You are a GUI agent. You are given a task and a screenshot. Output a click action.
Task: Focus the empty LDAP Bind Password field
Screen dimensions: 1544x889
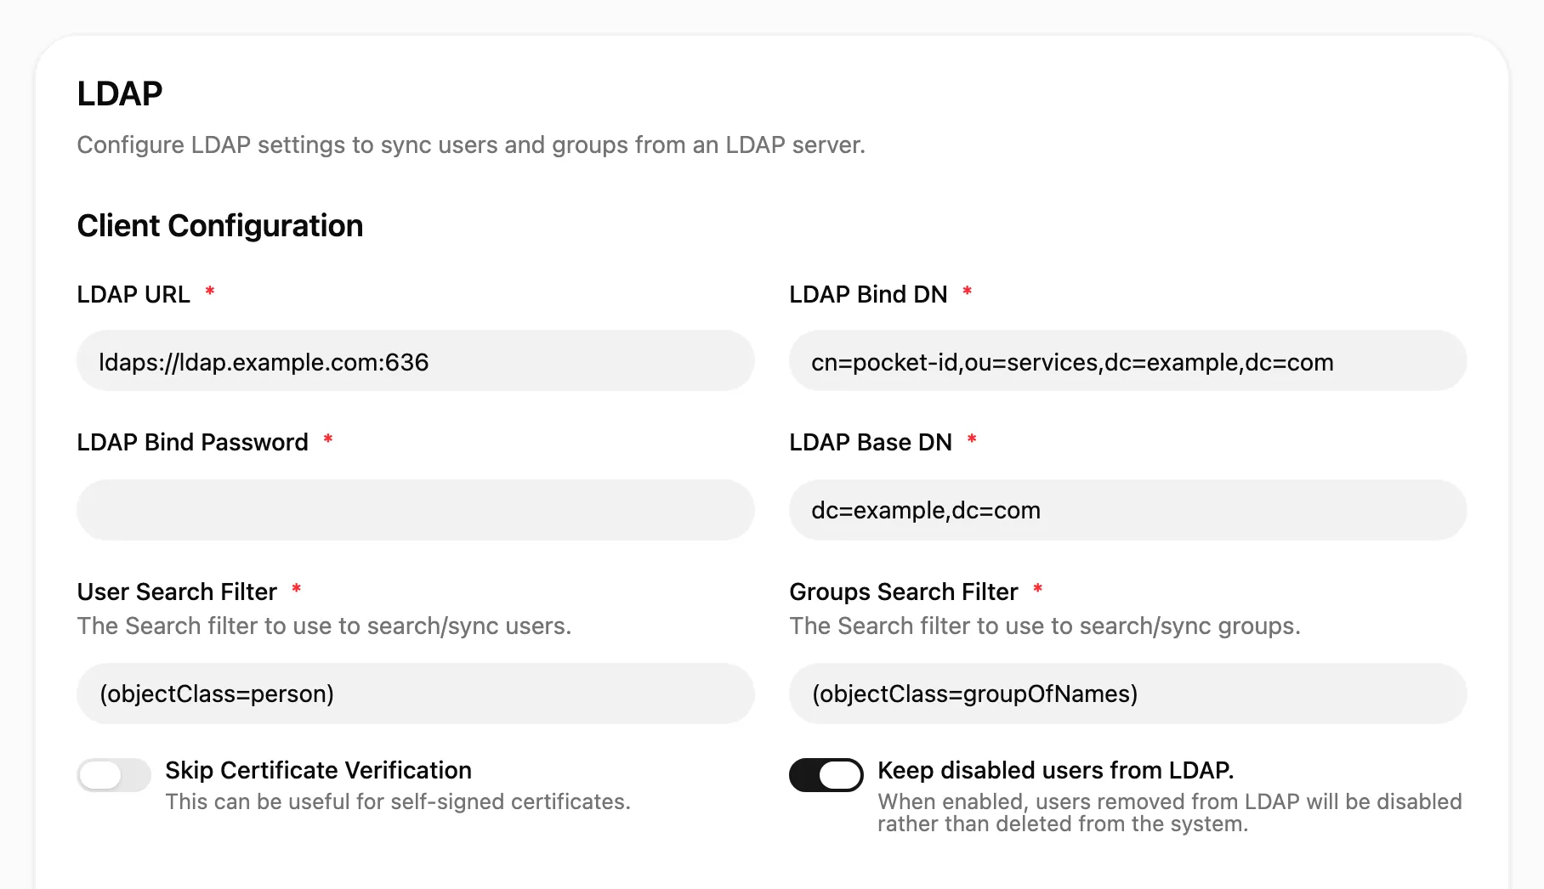click(416, 510)
